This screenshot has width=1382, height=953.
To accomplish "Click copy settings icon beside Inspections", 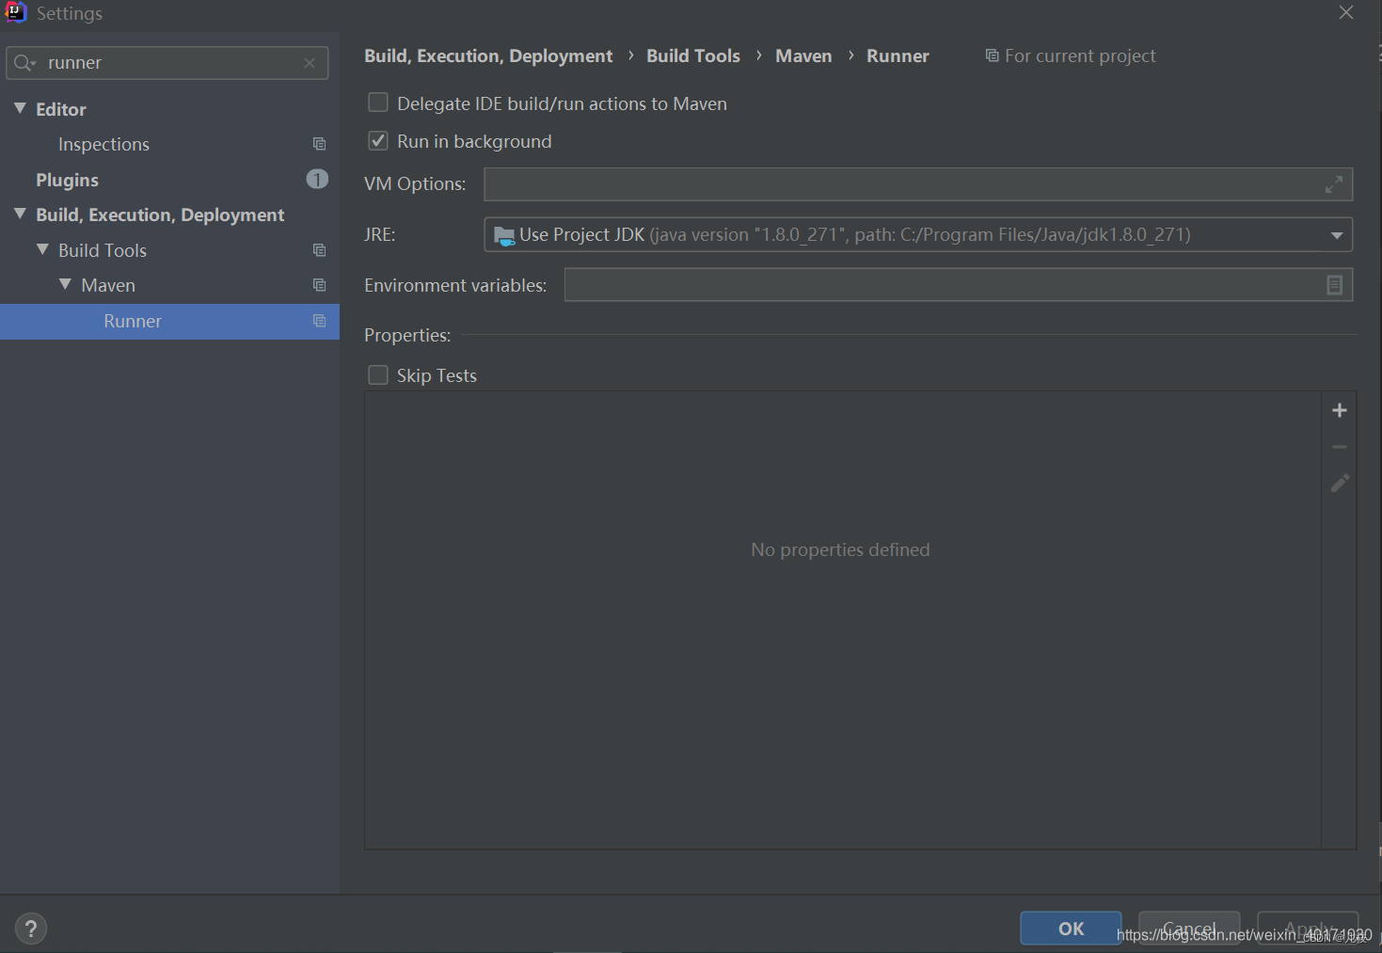I will [319, 143].
